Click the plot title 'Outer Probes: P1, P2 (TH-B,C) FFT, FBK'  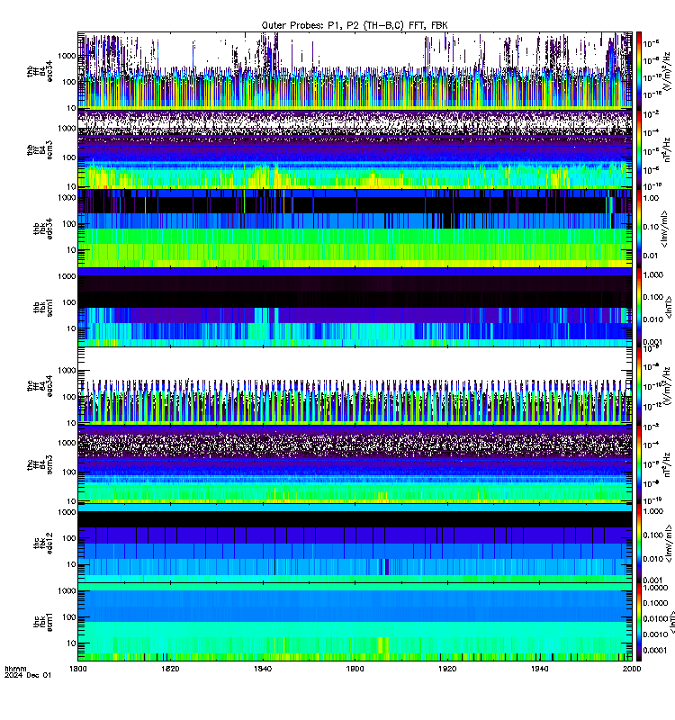[x=354, y=26]
